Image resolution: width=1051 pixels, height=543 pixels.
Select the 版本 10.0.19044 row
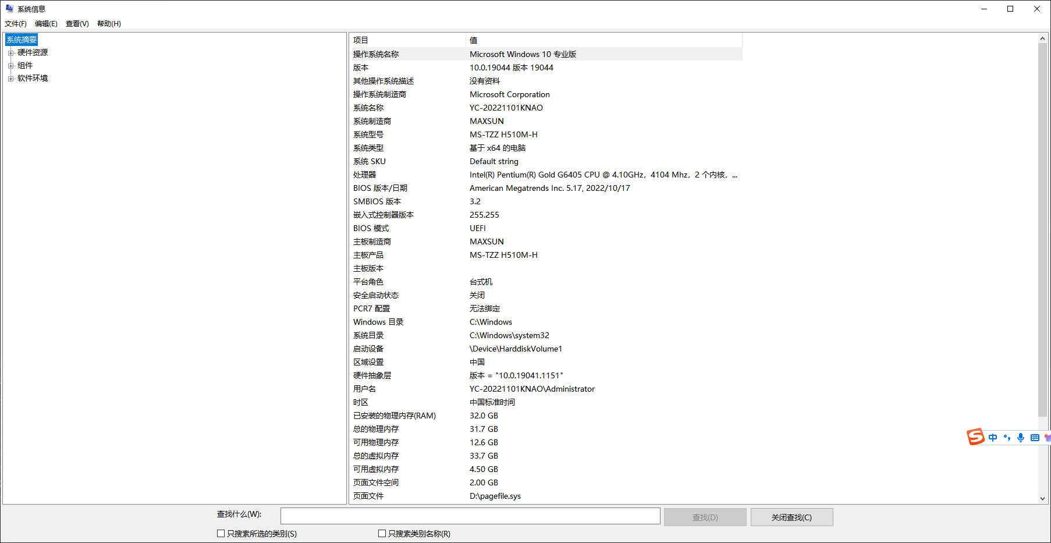click(546, 68)
